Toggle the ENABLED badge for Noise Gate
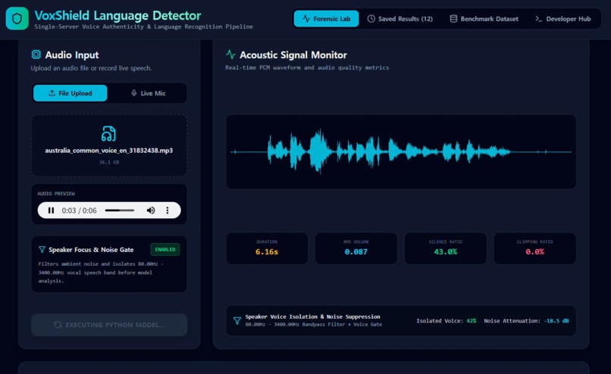The height and width of the screenshot is (374, 611). point(165,250)
